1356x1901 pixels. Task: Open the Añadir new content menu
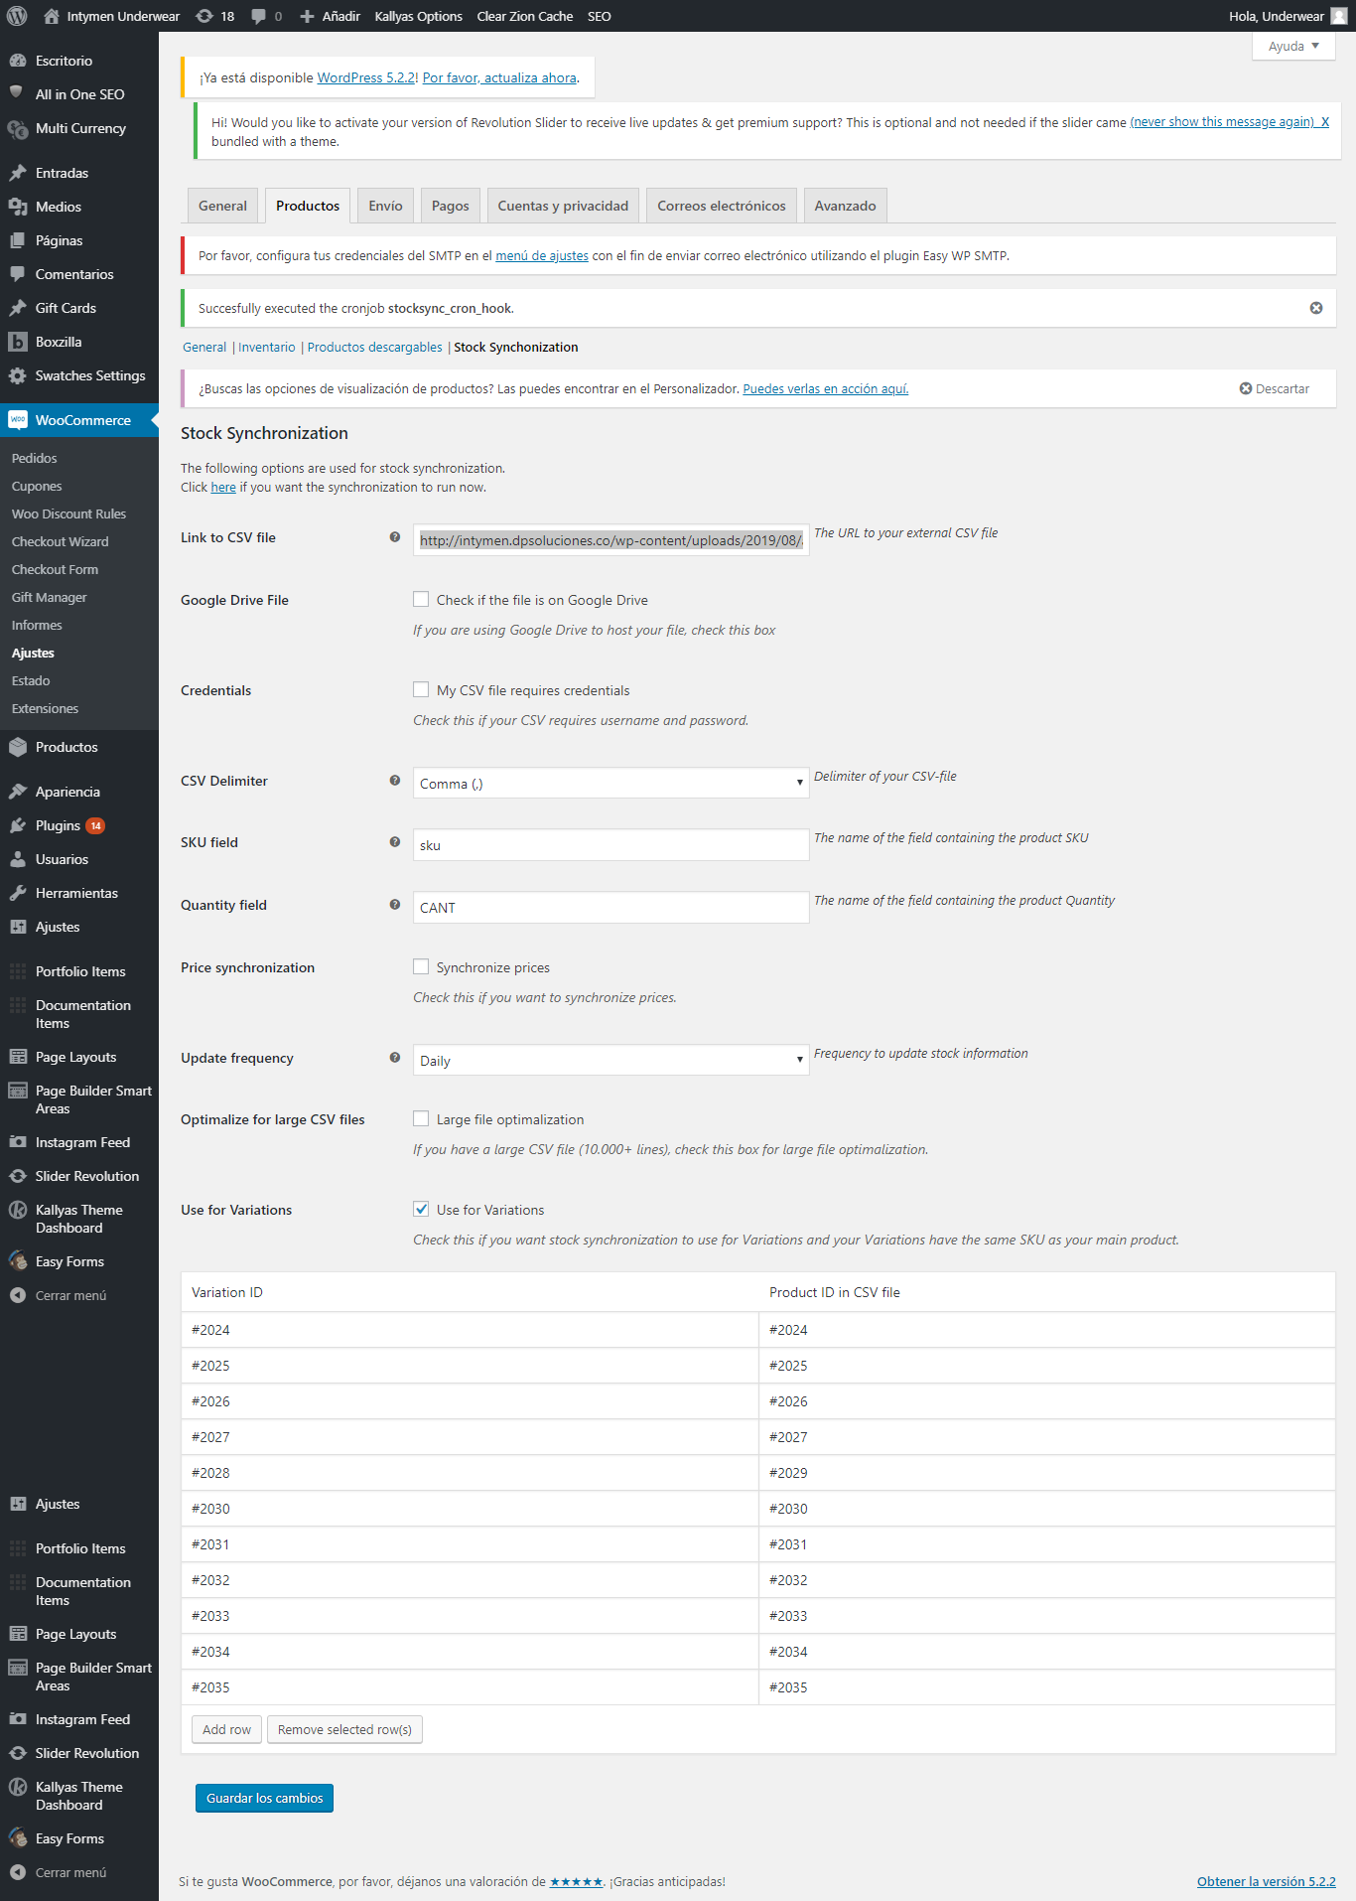pos(331,16)
